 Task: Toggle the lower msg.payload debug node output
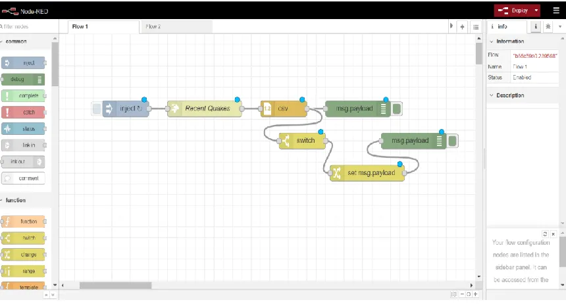[452, 141]
